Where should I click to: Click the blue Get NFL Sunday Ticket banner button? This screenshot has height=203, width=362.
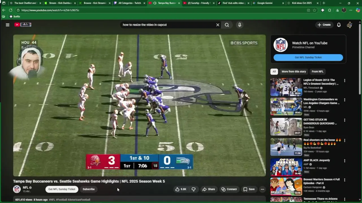pos(308,58)
